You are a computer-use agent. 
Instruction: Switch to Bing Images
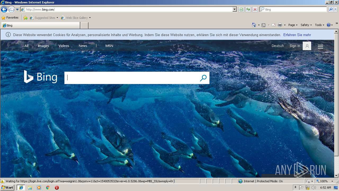coord(43,46)
